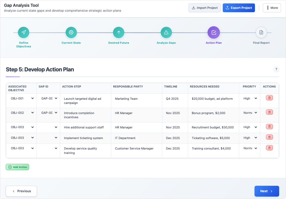This screenshot has width=286, height=199.
Task: Open objective dropdown for Hire additional support staff
Action: (22, 127)
